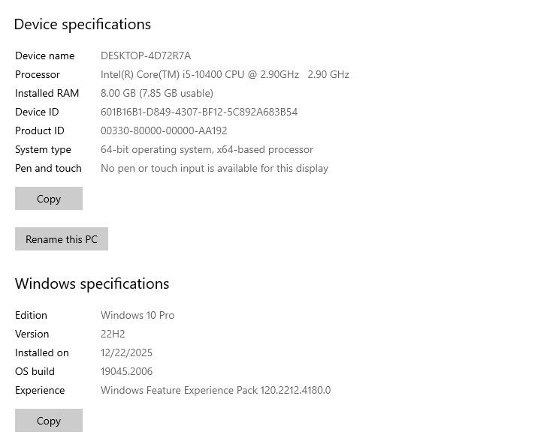
Task: Click the OS build number 19045.2006
Action: click(x=126, y=371)
